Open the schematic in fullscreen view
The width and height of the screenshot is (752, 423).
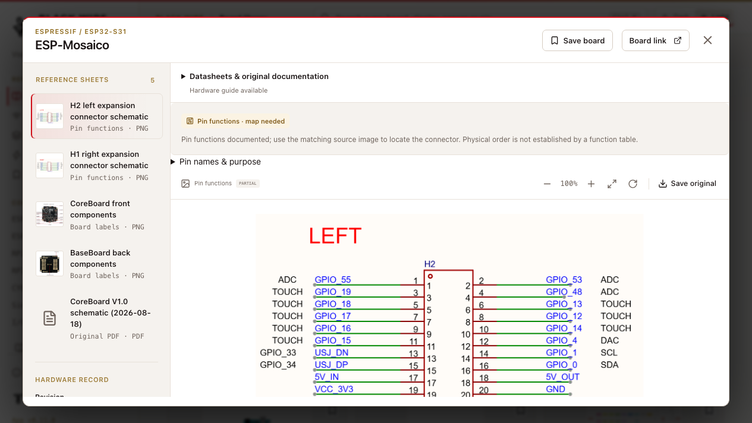pyautogui.click(x=612, y=184)
